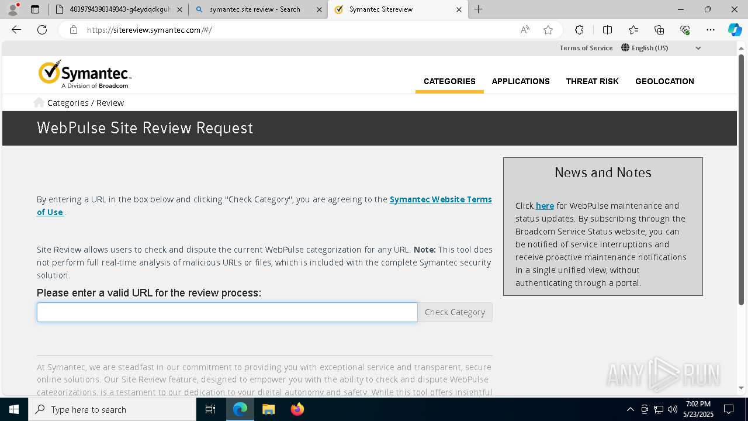Launch Microsoft Edge from the taskbar
The image size is (748, 421).
pyautogui.click(x=240, y=409)
